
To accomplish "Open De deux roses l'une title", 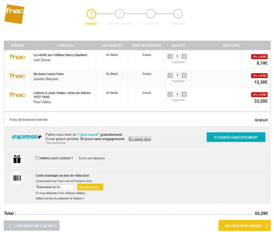I will tap(48, 74).
